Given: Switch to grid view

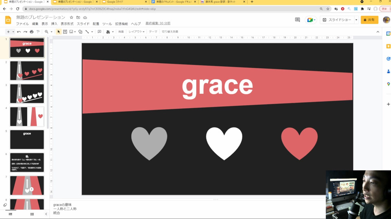Looking at the screenshot, I should click(x=32, y=214).
